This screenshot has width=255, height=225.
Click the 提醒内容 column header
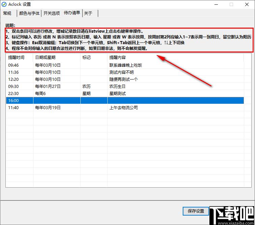[x=176, y=57]
